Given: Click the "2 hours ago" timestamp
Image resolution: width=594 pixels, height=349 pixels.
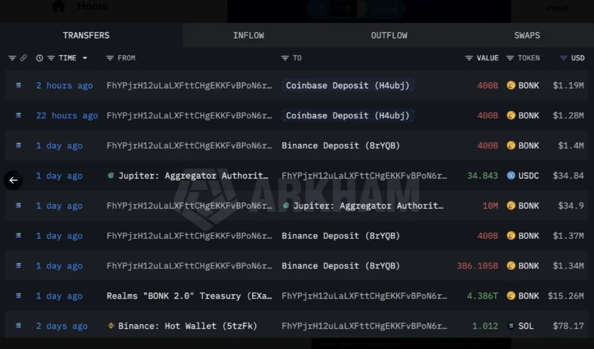Looking at the screenshot, I should pos(64,86).
